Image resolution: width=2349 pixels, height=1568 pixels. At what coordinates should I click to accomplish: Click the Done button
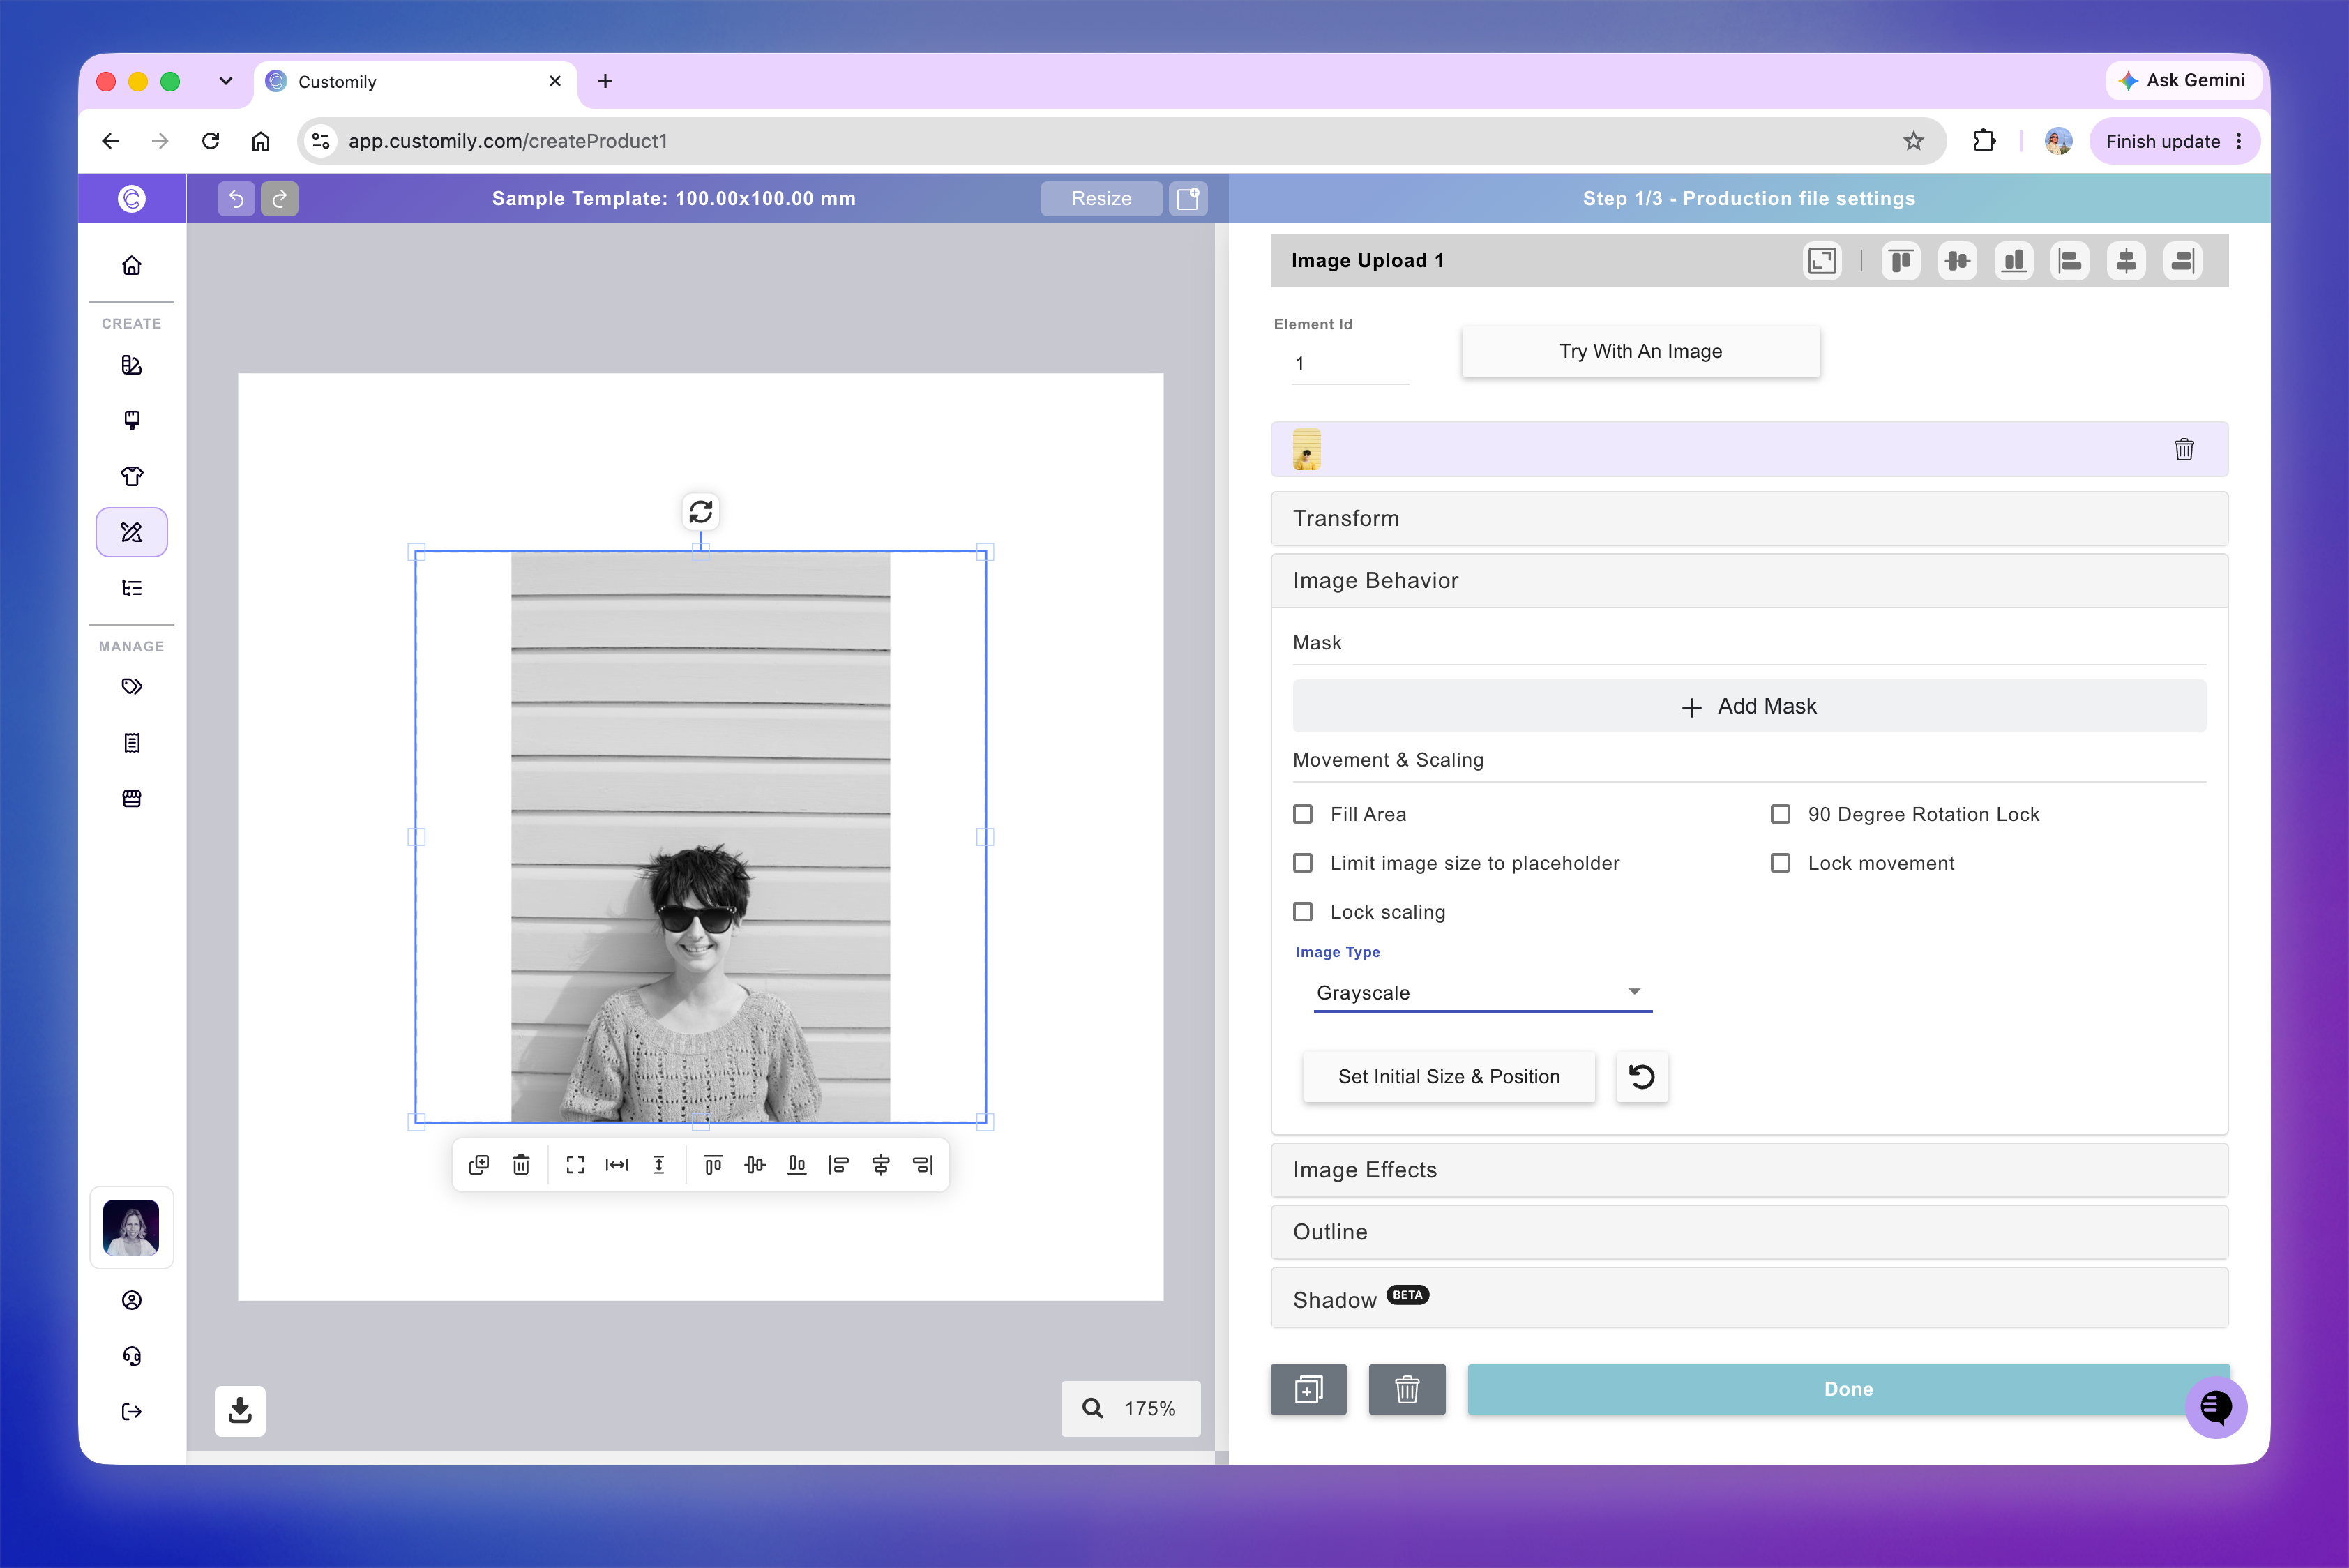[x=1848, y=1389]
